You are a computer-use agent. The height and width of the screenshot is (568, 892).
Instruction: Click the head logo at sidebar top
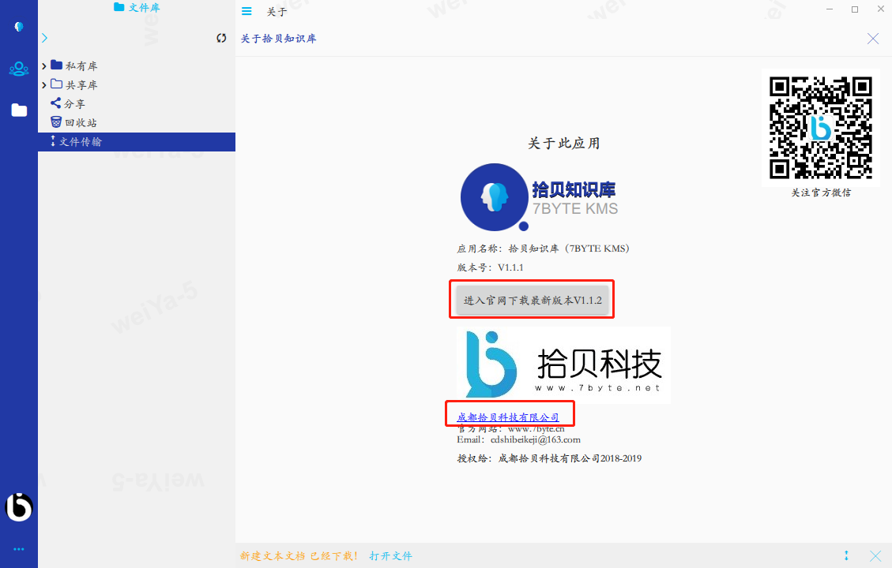click(19, 27)
